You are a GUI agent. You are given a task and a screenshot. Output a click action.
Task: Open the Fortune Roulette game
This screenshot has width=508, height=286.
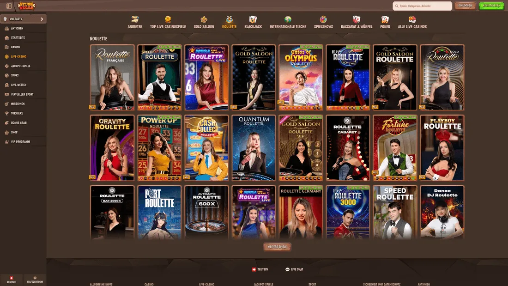click(395, 148)
